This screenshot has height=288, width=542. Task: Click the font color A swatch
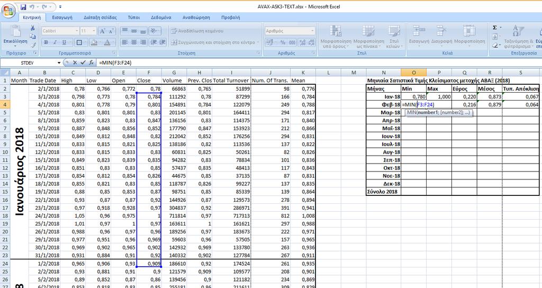tap(107, 42)
